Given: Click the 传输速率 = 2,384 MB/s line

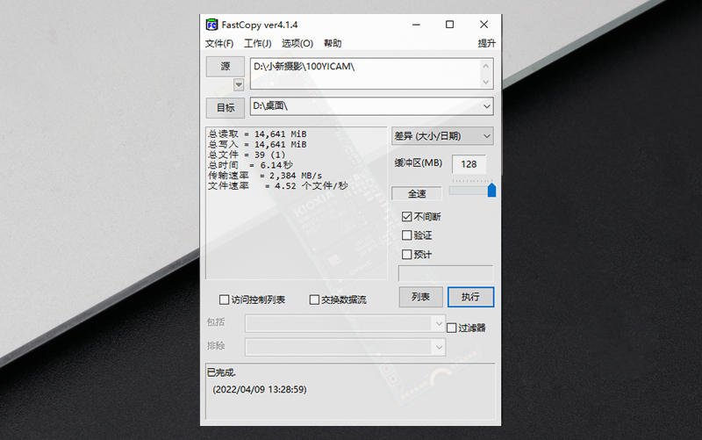Looking at the screenshot, I should point(265,176).
